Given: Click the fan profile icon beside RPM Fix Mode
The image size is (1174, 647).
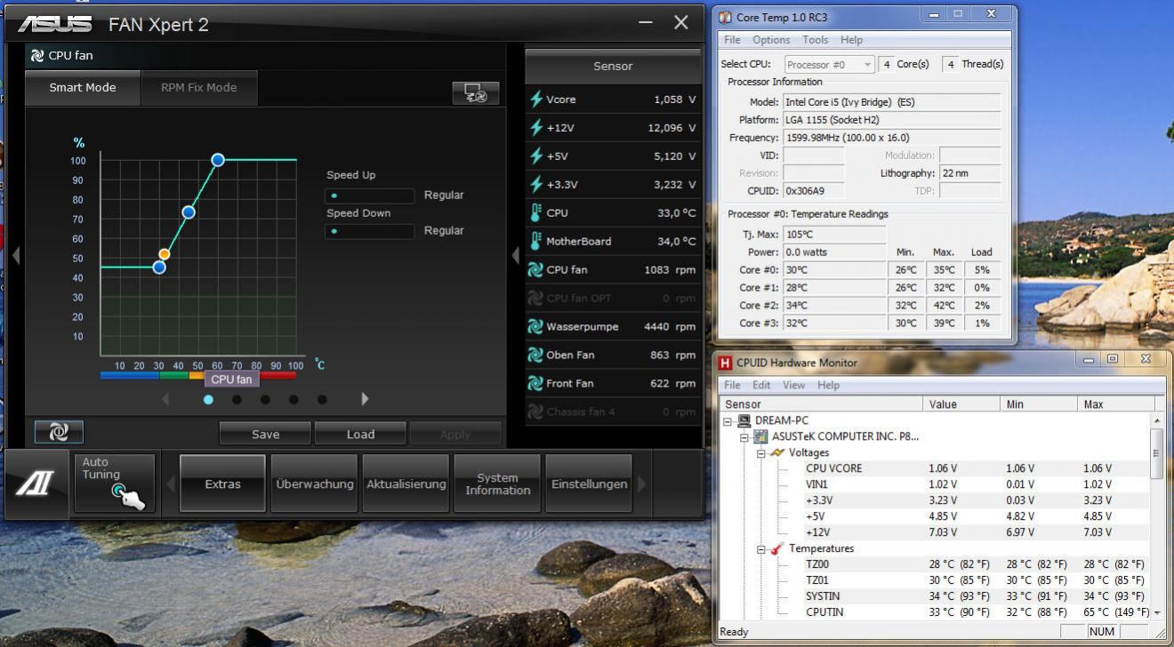Looking at the screenshot, I should click(x=476, y=93).
